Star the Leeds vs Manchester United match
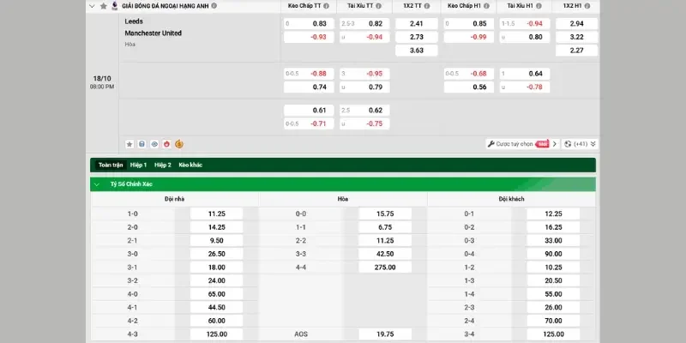Viewport: 686px width, 343px height. 129,144
